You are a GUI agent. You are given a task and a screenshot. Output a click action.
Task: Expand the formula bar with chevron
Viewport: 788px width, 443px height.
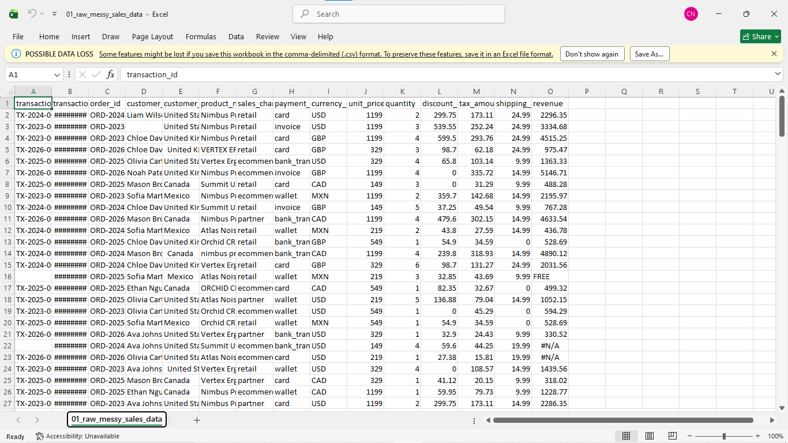coord(778,74)
